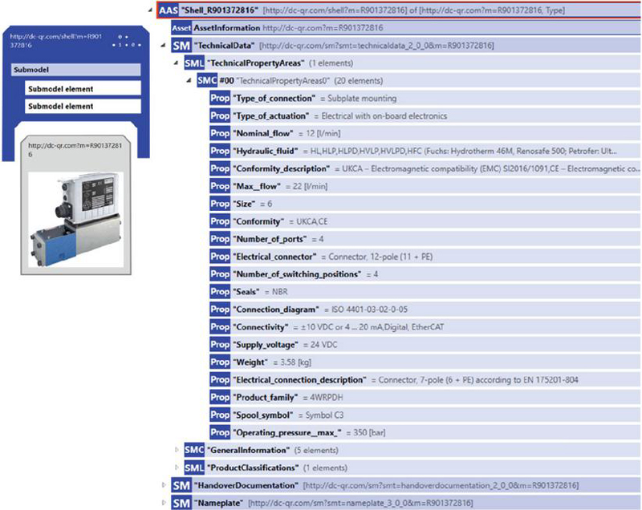Click the SMC icon next to GeneralInformation
642x510 pixels.
tap(194, 451)
